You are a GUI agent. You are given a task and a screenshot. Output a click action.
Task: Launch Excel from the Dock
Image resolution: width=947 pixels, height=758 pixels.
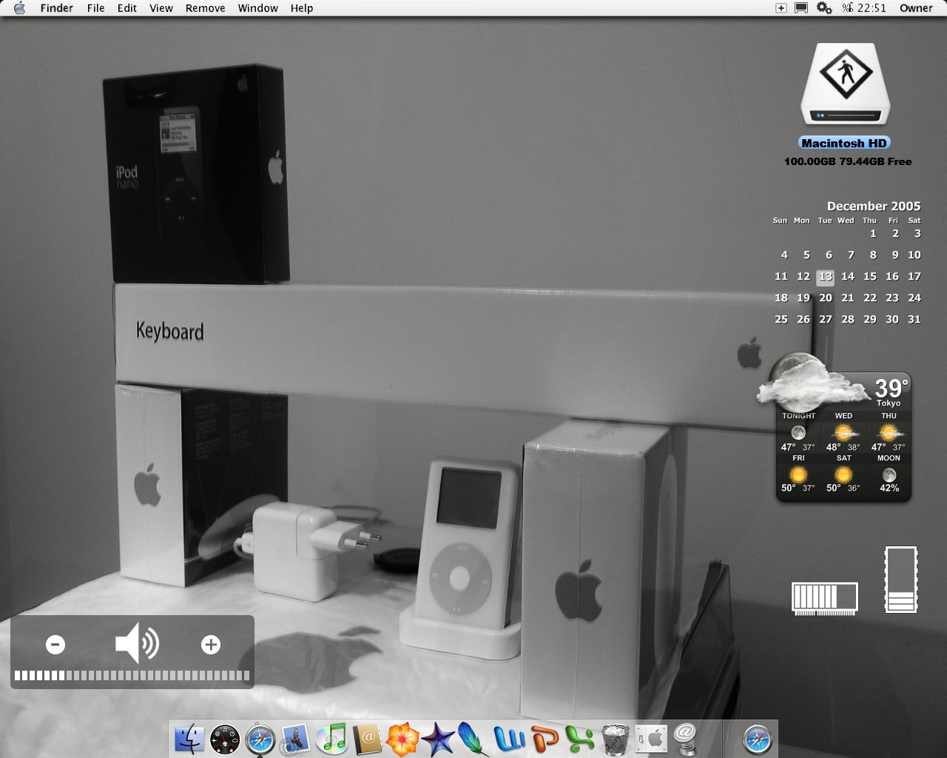click(580, 739)
